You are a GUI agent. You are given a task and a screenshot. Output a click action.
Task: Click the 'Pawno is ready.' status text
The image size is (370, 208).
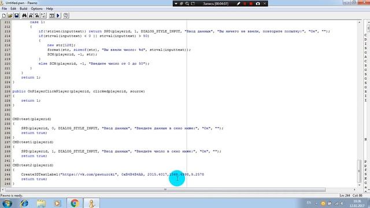[12, 195]
